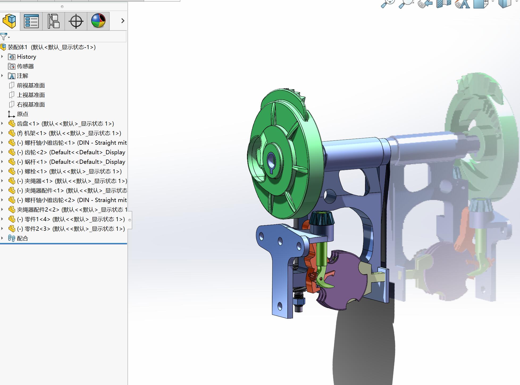This screenshot has width=520, height=385.
Task: Open the FeatureManager design tree tab
Action: click(x=10, y=21)
